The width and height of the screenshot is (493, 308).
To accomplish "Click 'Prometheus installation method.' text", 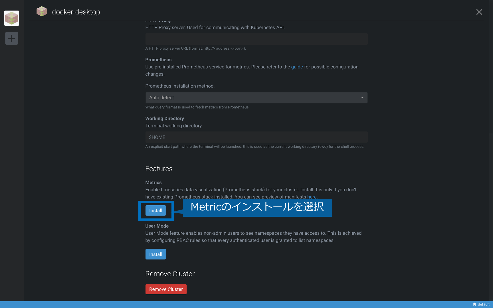I will [180, 86].
